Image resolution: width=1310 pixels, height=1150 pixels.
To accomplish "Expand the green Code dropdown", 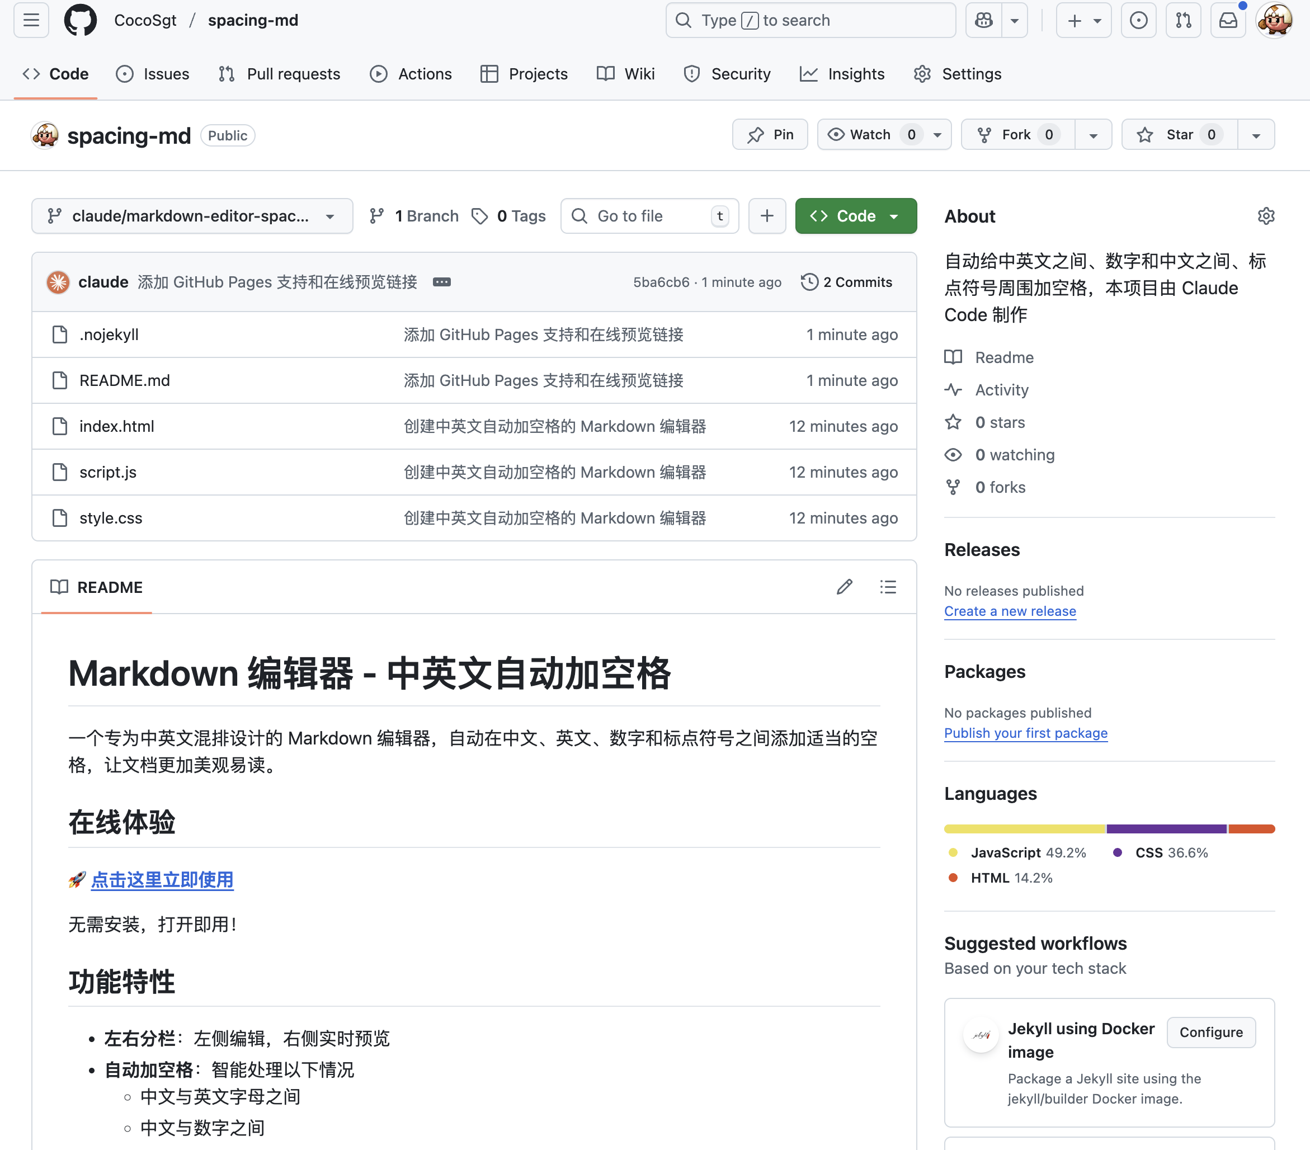I will point(855,216).
